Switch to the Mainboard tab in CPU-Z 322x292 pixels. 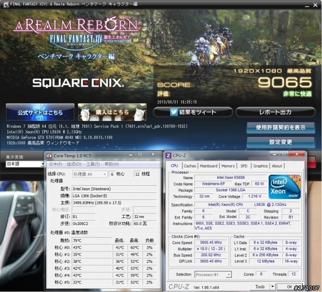pyautogui.click(x=209, y=166)
